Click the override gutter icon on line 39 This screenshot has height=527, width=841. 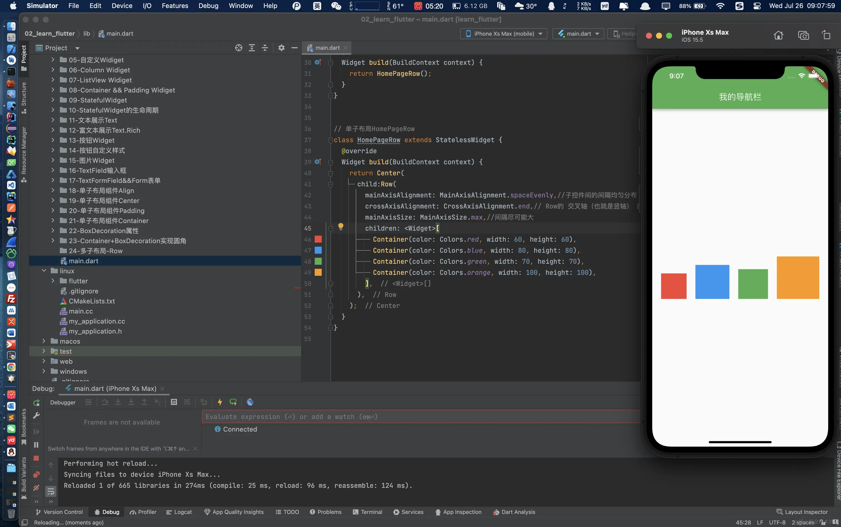pyautogui.click(x=318, y=162)
